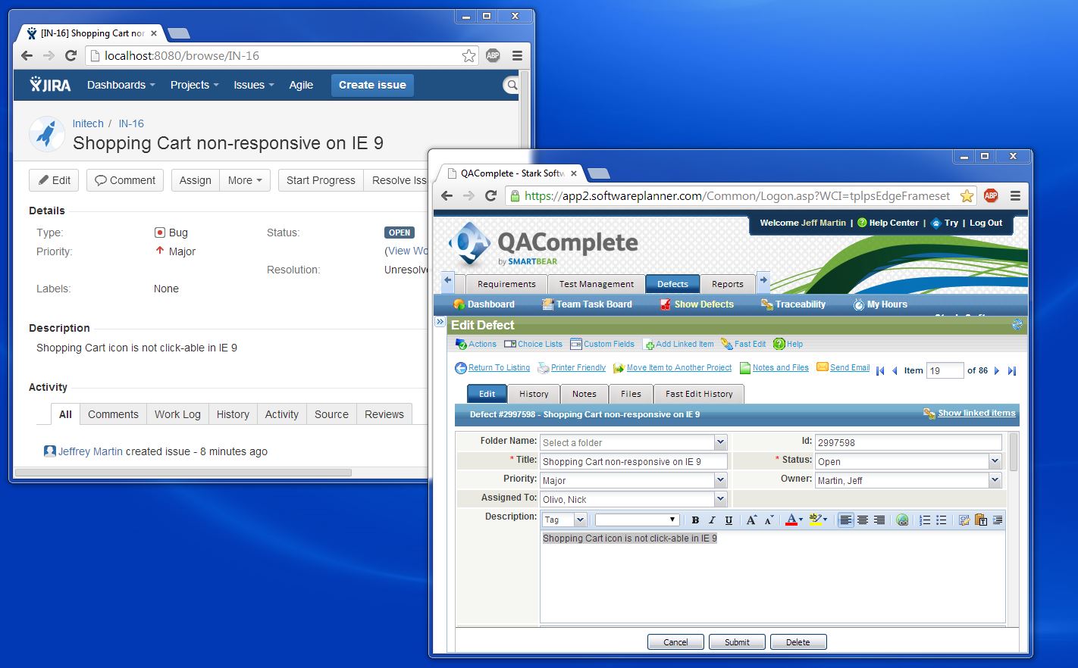Viewport: 1078px width, 668px height.
Task: Click Submit button in Edit Defect
Action: [x=737, y=642]
